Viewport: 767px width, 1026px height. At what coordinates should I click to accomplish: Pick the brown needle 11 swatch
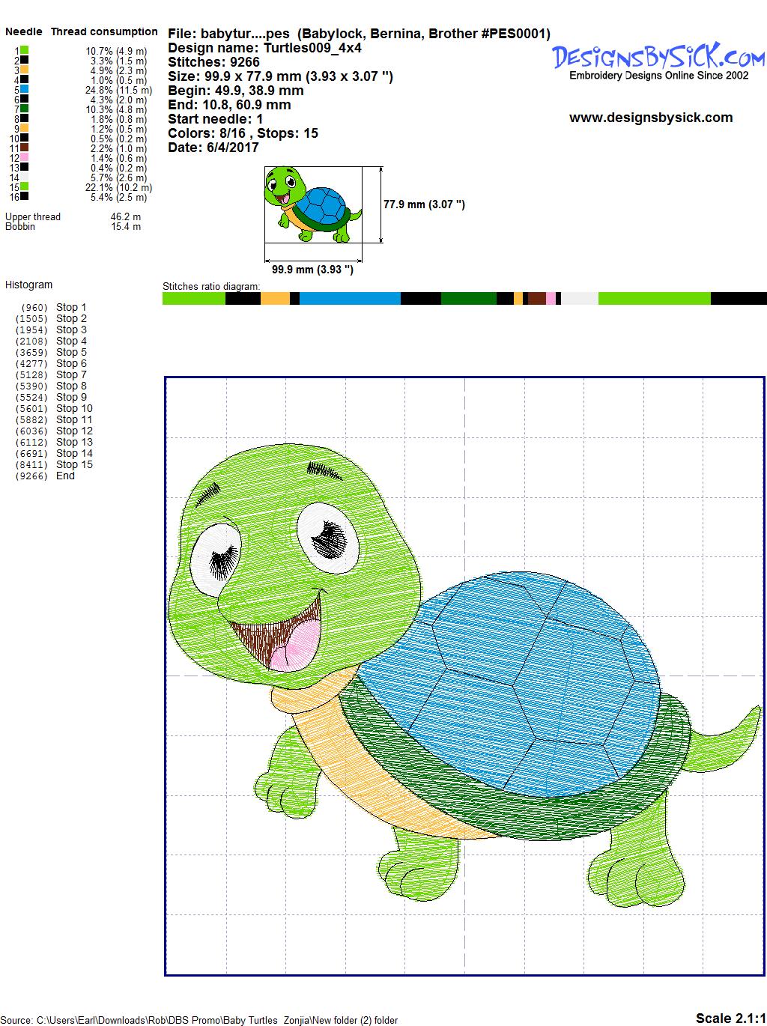pos(25,148)
